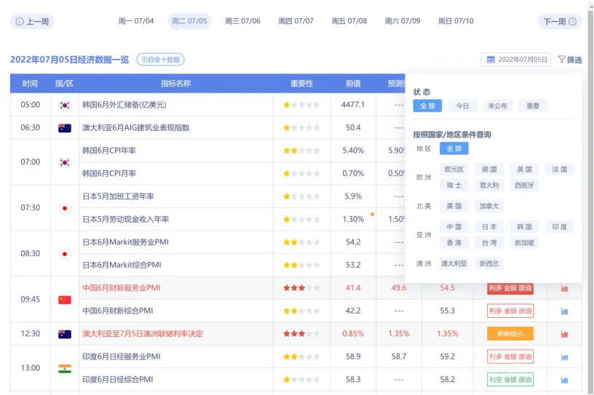Select the 周五 07/08 tab
The height and width of the screenshot is (395, 594).
(349, 21)
